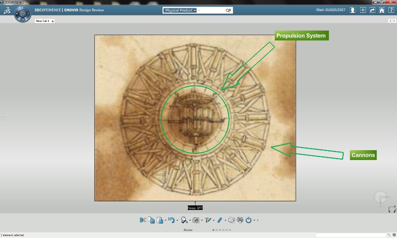397x238 pixels.
Task: Open the user profile presence icon
Action: tap(352, 10)
